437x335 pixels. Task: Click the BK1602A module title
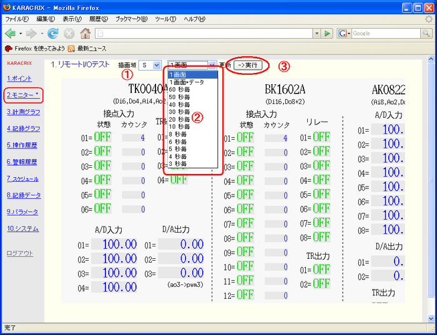285,89
